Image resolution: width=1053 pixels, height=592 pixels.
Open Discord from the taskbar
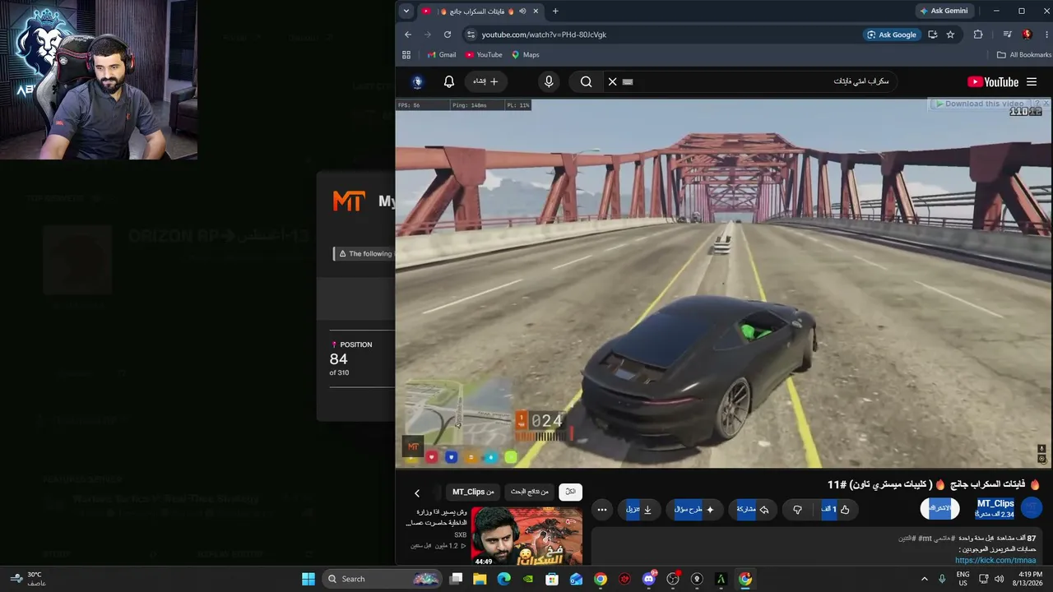click(x=648, y=579)
